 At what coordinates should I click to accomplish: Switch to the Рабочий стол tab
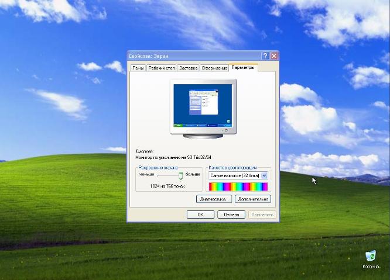pos(162,68)
